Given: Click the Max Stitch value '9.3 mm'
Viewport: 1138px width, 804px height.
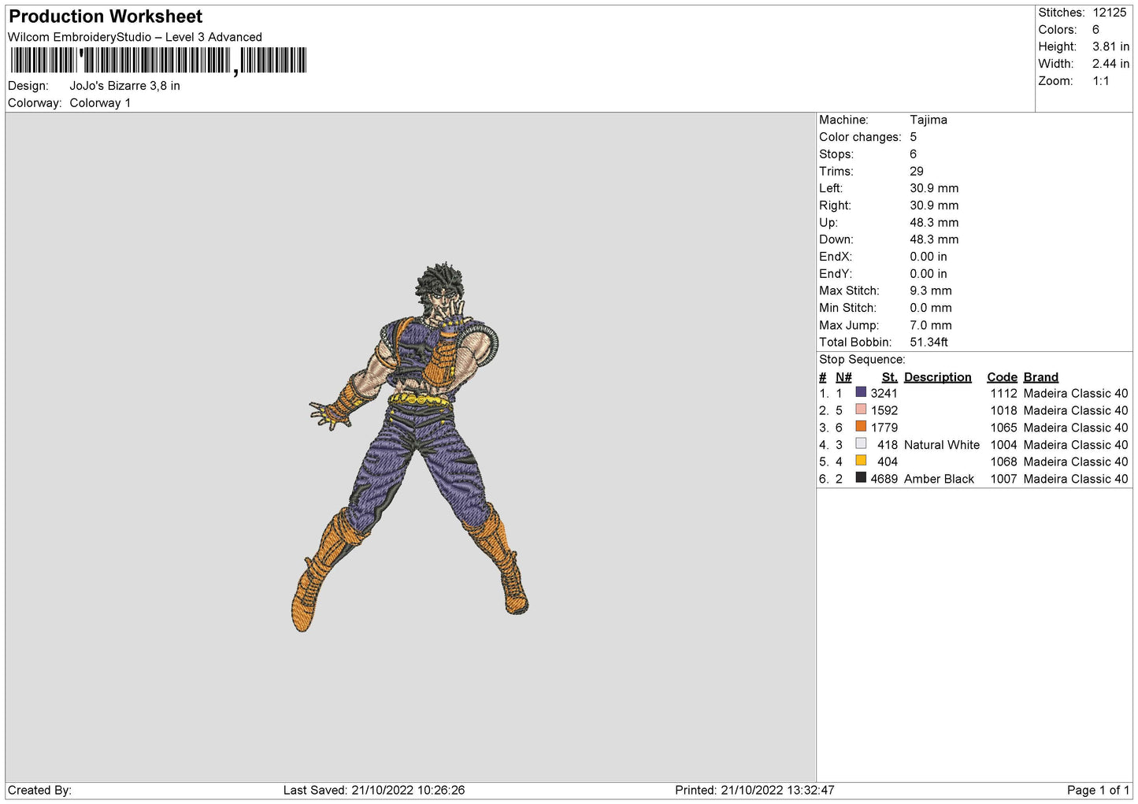Looking at the screenshot, I should pyautogui.click(x=930, y=291).
